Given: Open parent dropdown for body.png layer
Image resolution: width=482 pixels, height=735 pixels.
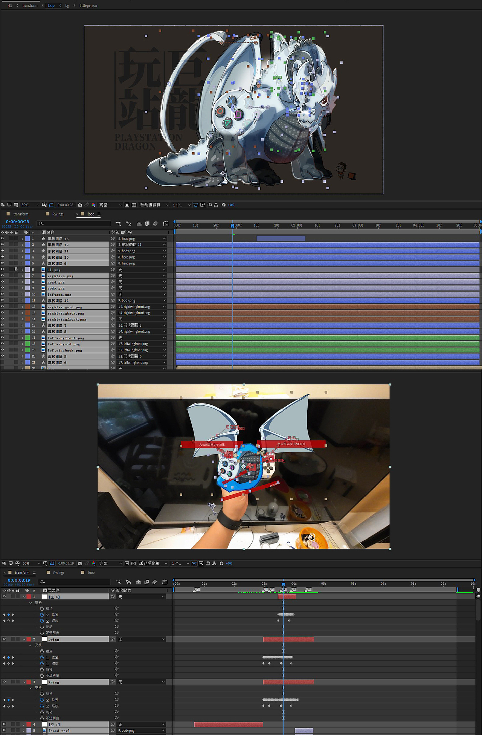Looking at the screenshot, I should coord(142,288).
